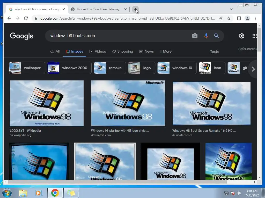This screenshot has width=265, height=198.
Task: Open the Chrome profile avatar menu
Action: 247,18
